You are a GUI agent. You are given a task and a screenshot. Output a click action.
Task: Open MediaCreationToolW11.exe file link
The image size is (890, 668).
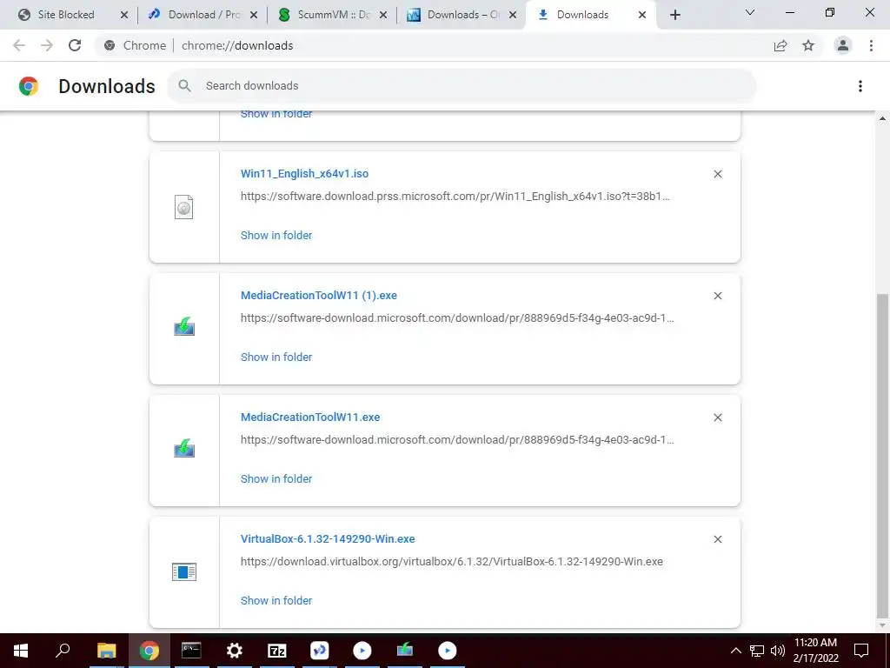coord(310,417)
